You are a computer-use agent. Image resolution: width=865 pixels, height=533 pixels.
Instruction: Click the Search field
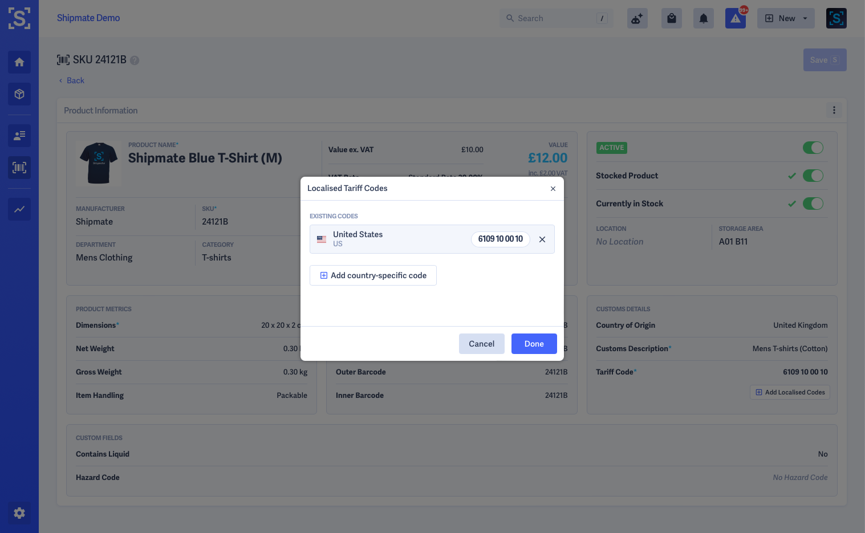point(557,18)
